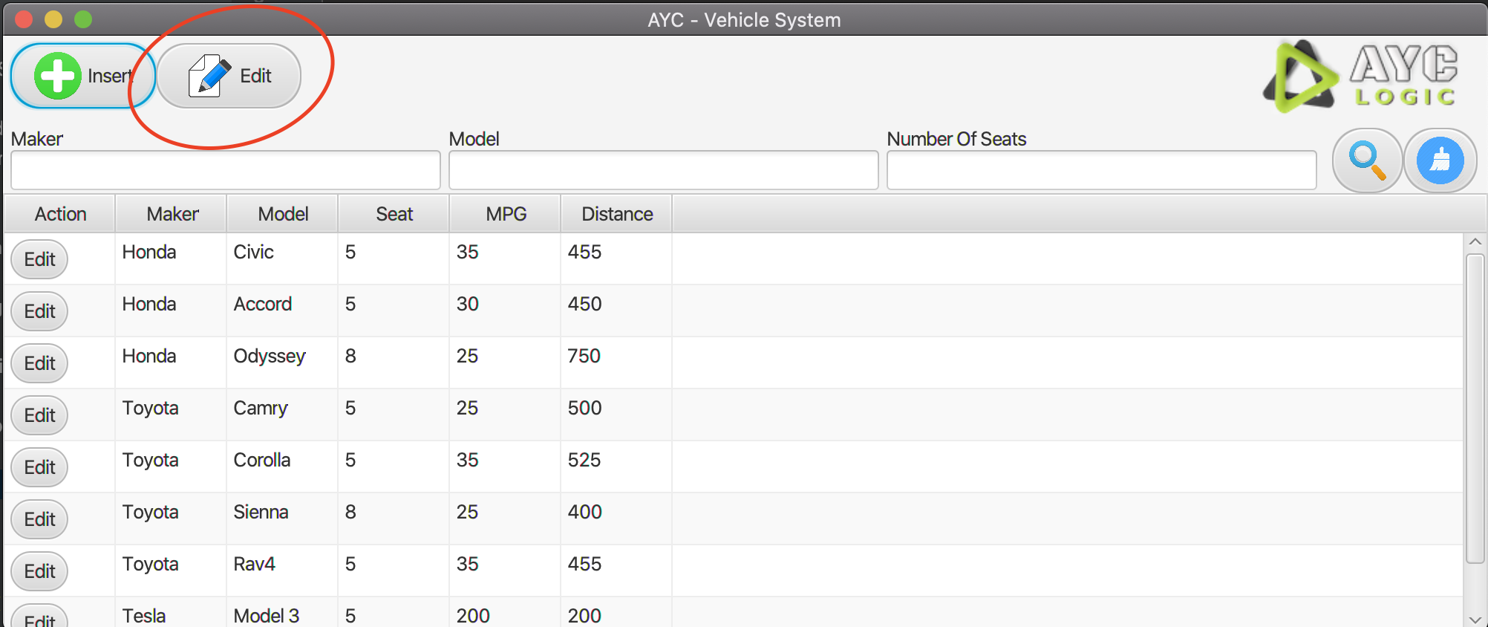The width and height of the screenshot is (1488, 627).
Task: Click the magnifying glass search icon
Action: pos(1366,160)
